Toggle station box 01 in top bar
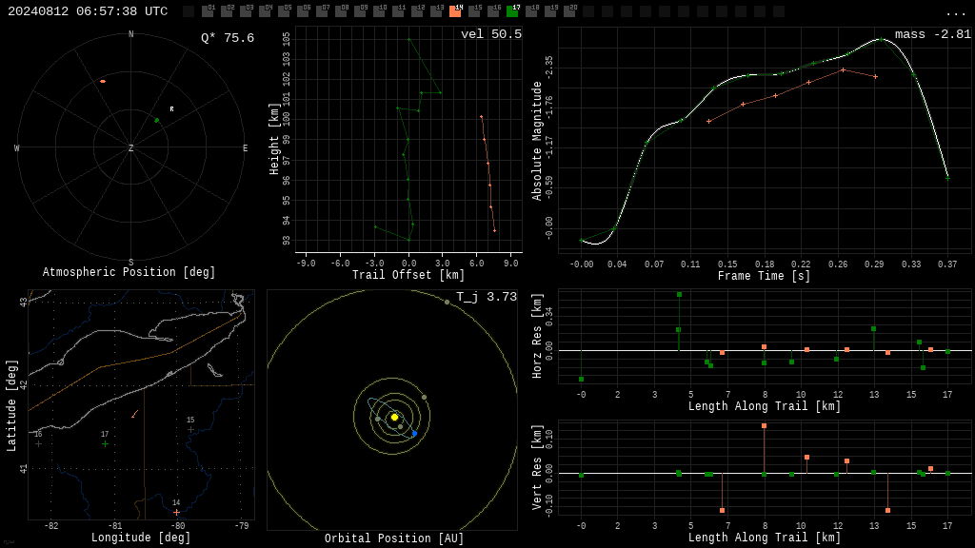The width and height of the screenshot is (975, 548). coord(208,11)
